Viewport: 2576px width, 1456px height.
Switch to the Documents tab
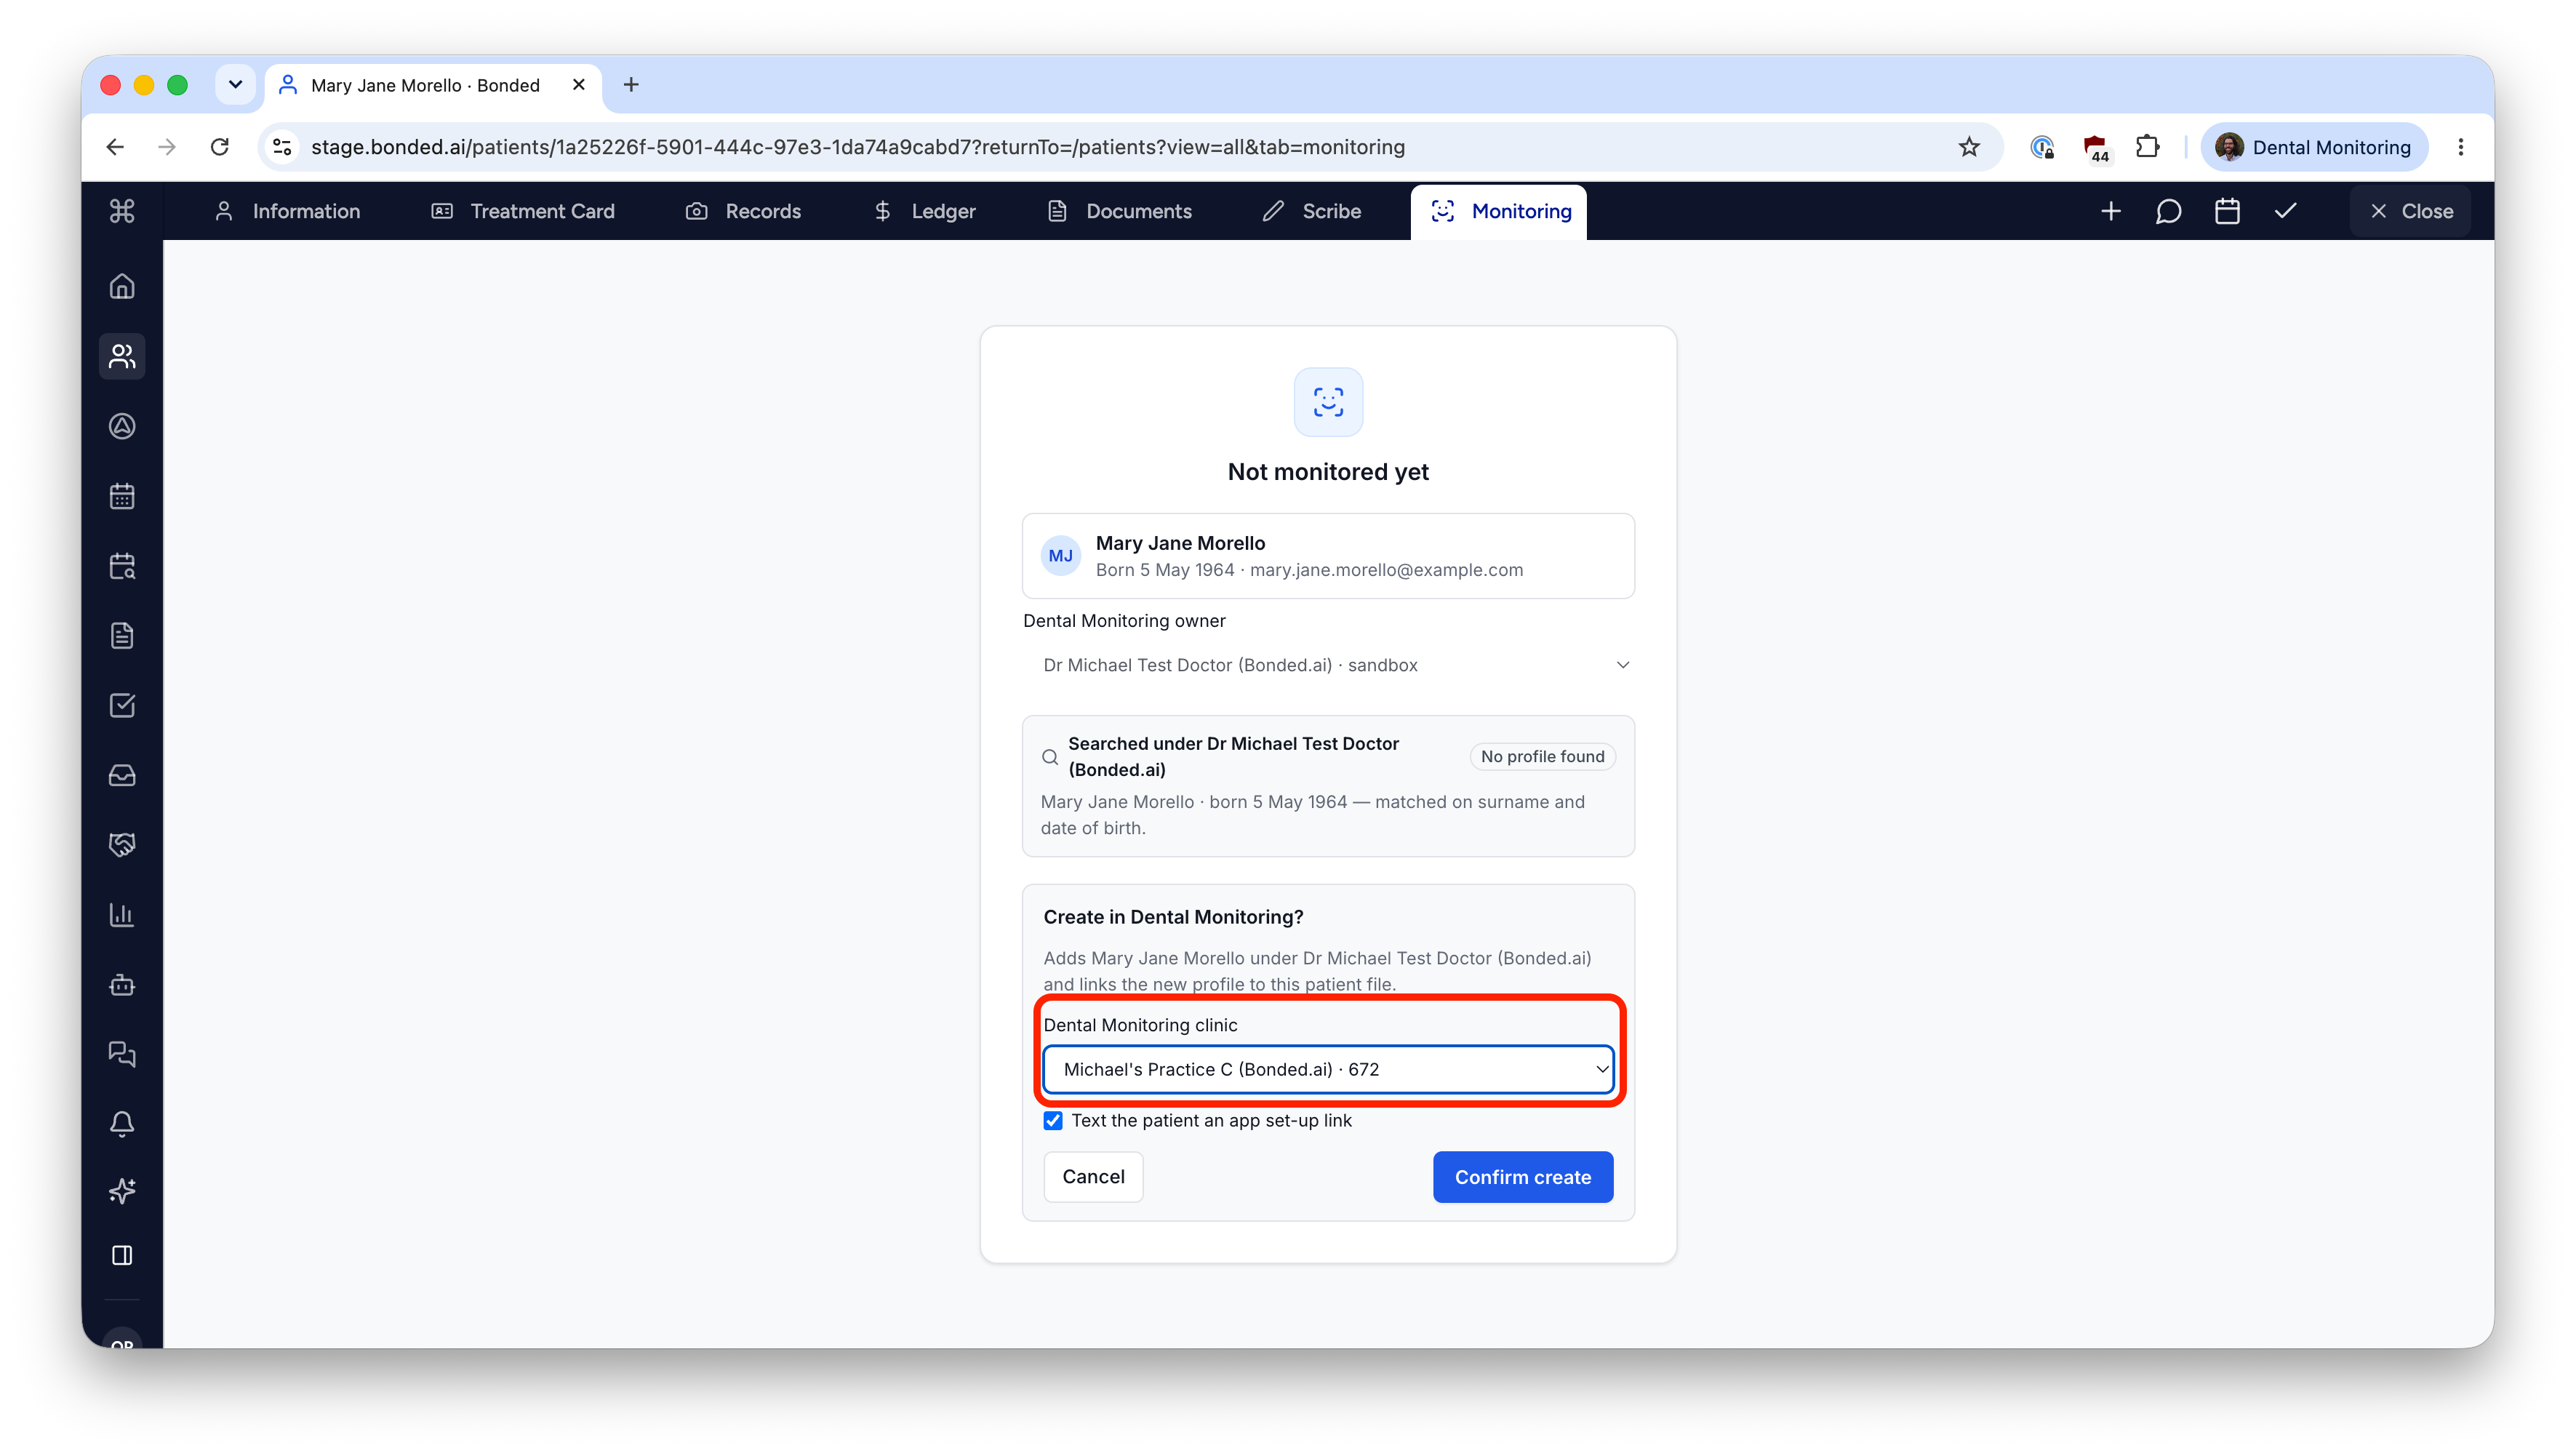(1120, 211)
